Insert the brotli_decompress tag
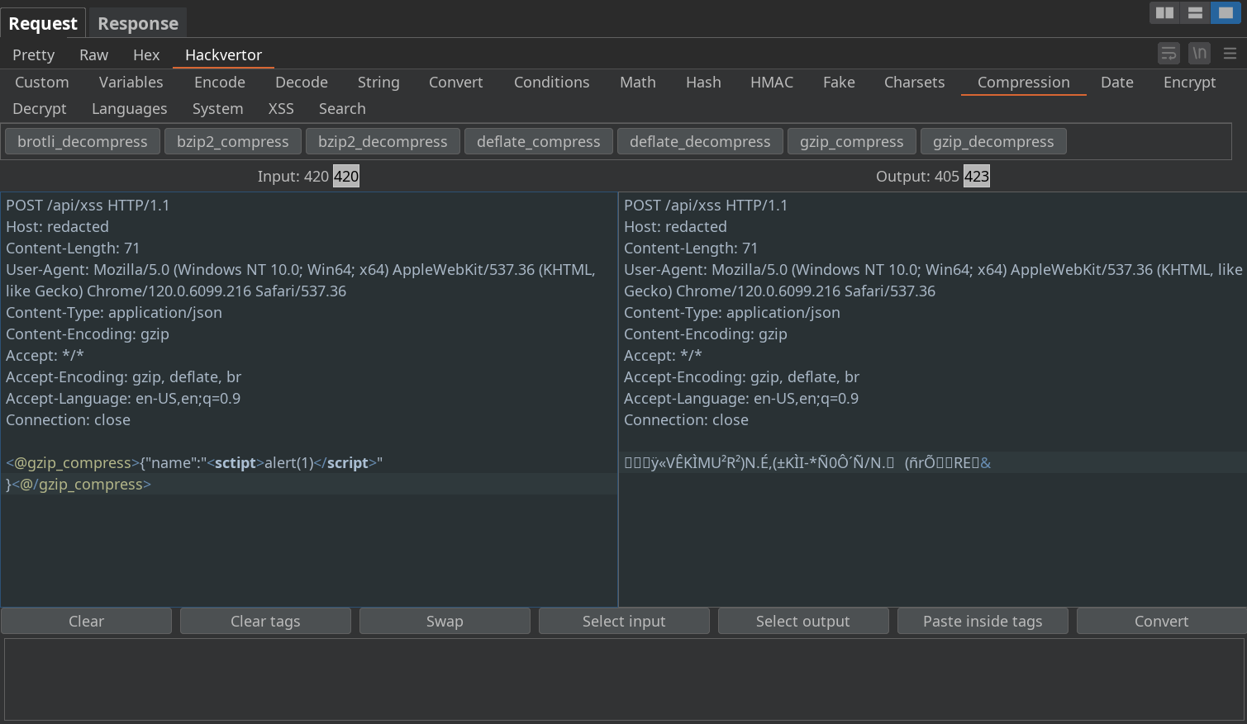This screenshot has height=724, width=1247. [83, 142]
